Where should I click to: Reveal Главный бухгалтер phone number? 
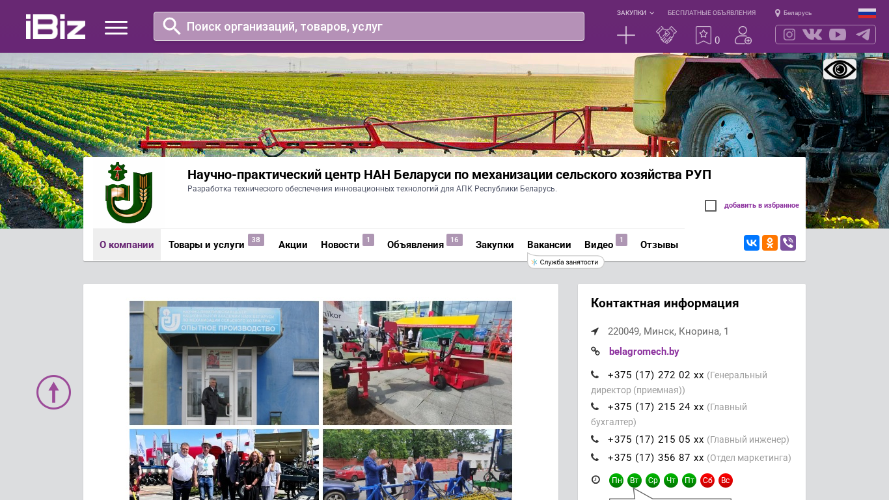[655, 407]
